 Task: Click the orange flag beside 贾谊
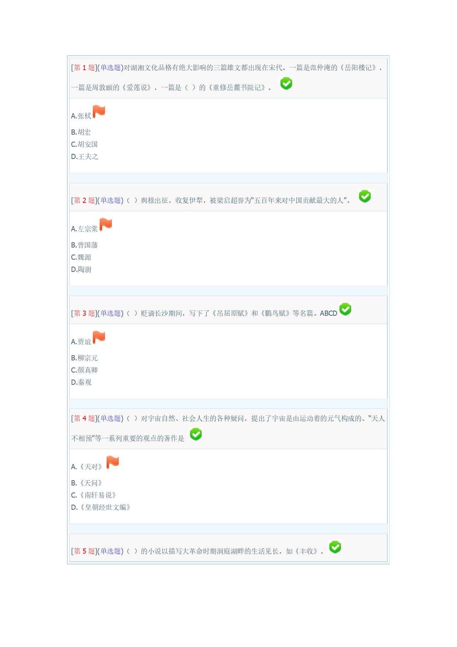pyautogui.click(x=99, y=337)
